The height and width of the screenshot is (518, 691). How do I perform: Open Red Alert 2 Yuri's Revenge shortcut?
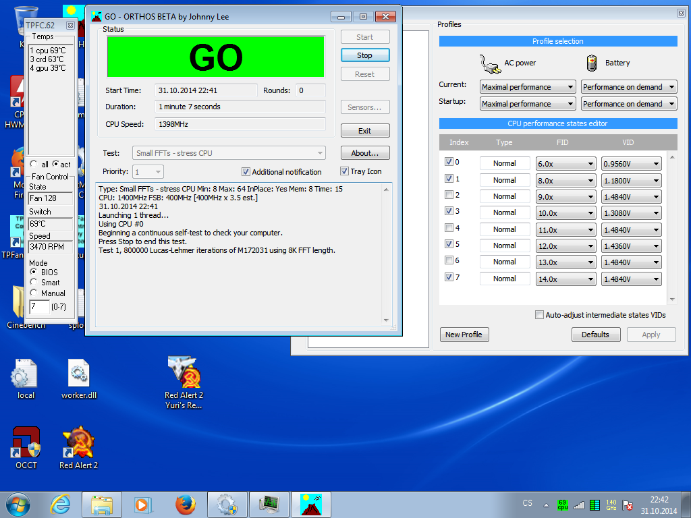184,375
